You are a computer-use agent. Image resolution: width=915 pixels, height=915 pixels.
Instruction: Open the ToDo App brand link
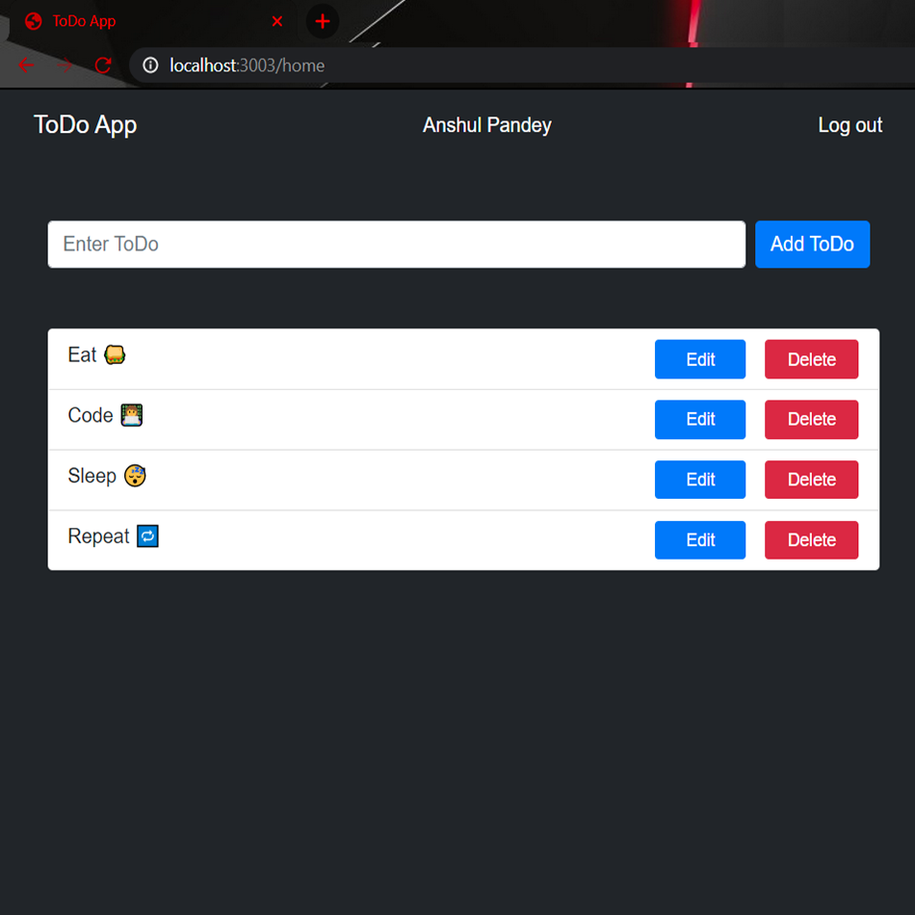[x=85, y=125]
